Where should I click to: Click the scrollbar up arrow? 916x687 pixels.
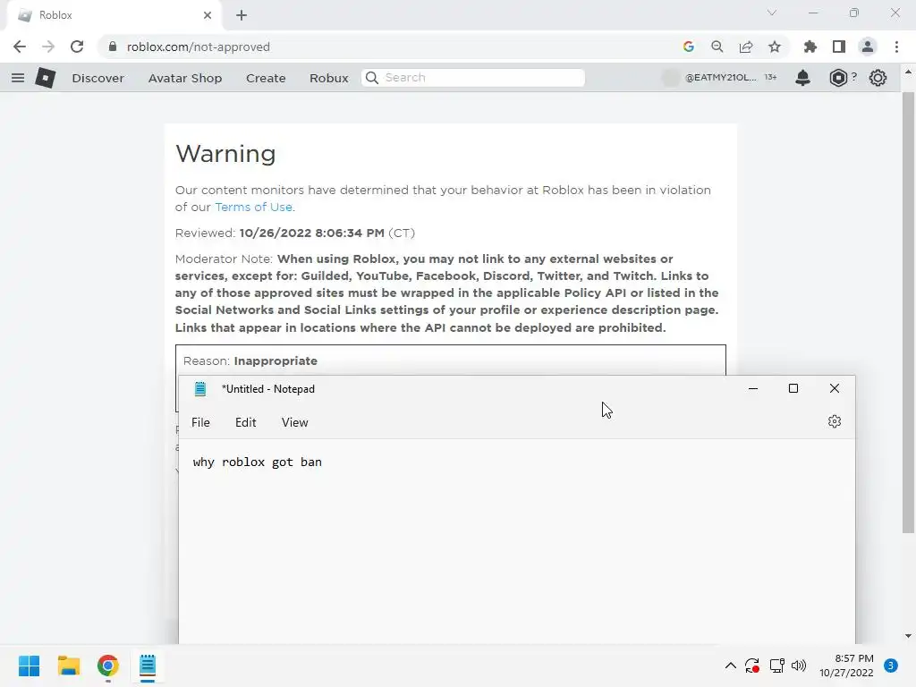(x=908, y=72)
